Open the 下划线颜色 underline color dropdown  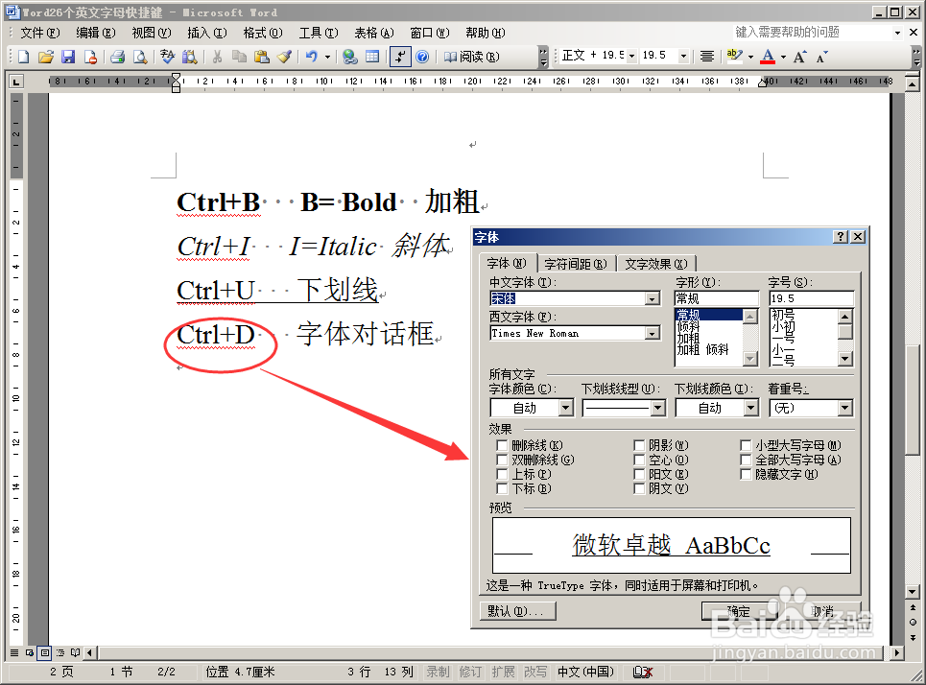(x=750, y=408)
